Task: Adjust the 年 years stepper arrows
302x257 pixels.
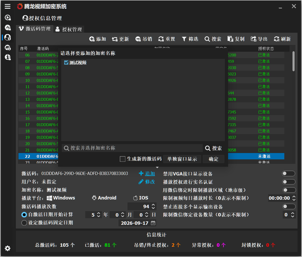Action: (x=99, y=215)
